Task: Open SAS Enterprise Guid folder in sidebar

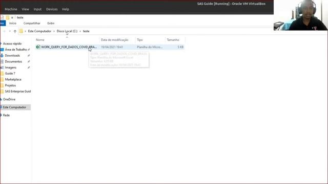Action: (x=18, y=91)
